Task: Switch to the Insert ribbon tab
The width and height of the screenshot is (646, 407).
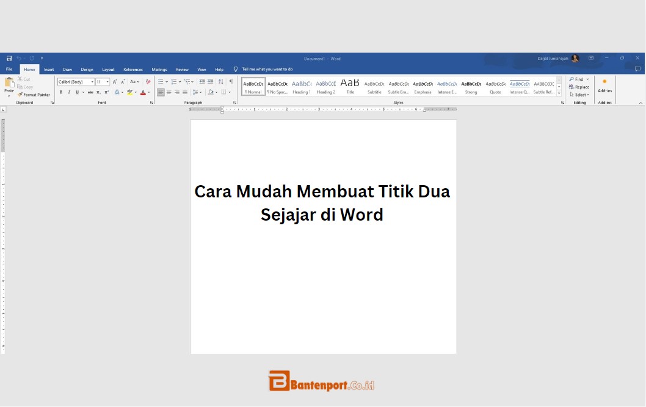Action: click(x=48, y=69)
